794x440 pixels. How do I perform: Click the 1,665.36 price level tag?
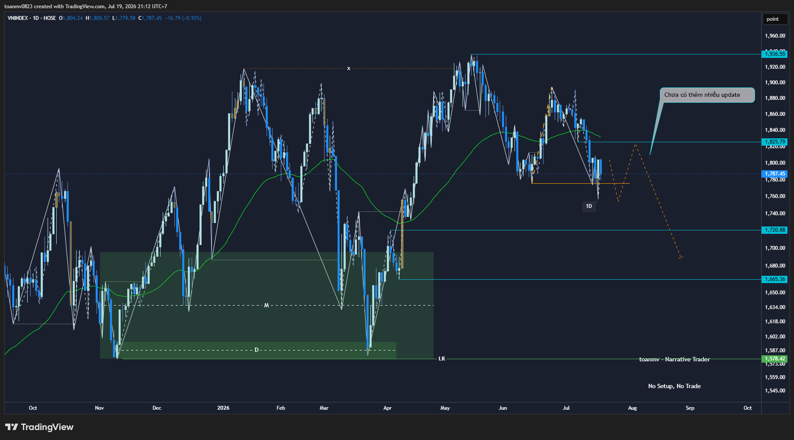point(775,279)
